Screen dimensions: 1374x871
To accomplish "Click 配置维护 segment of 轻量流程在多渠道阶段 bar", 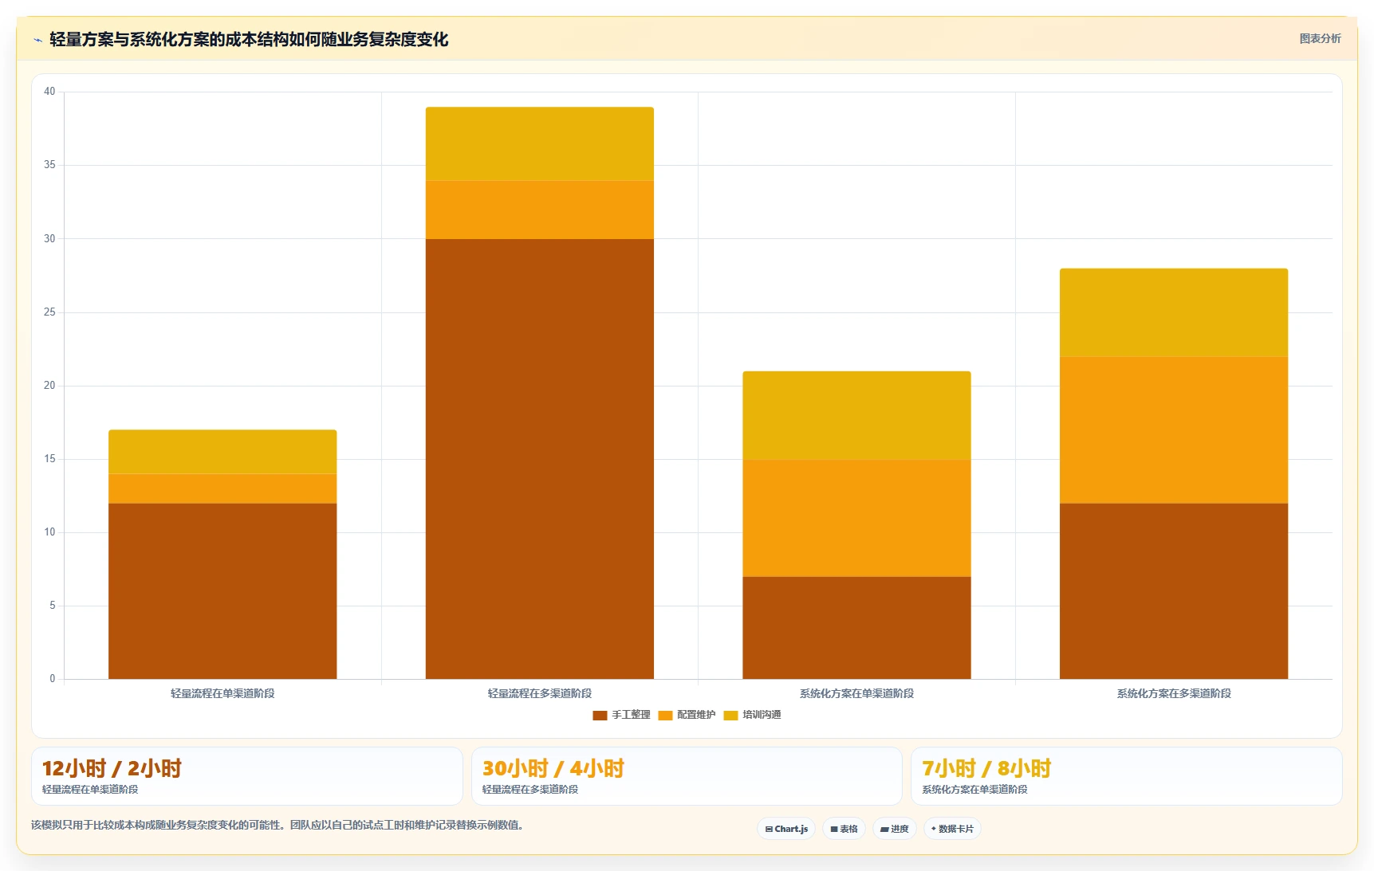I will tap(540, 210).
